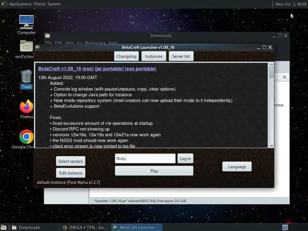Click the MATE logo icon in top panel

point(4,4)
